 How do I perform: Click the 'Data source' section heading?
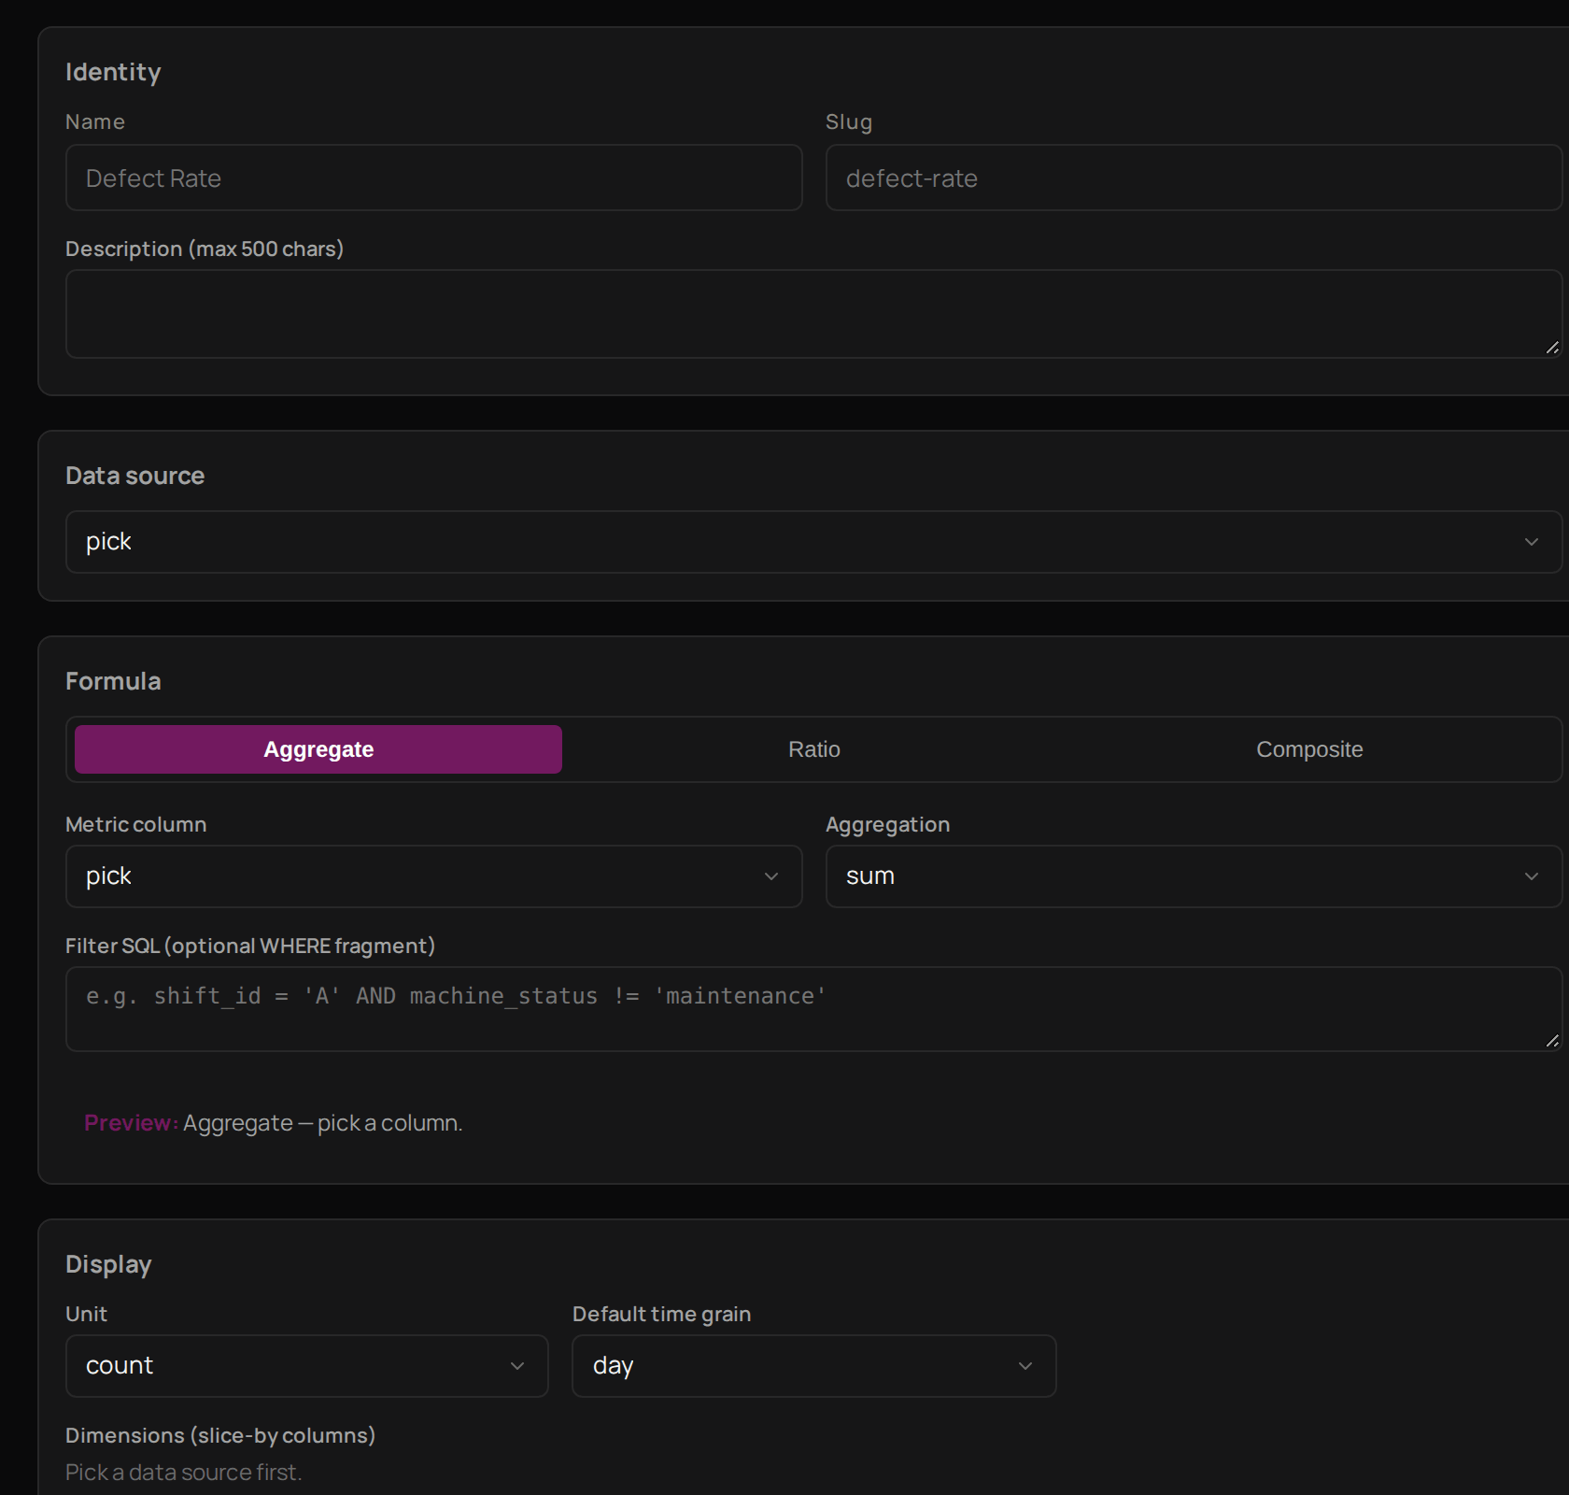[x=134, y=476]
